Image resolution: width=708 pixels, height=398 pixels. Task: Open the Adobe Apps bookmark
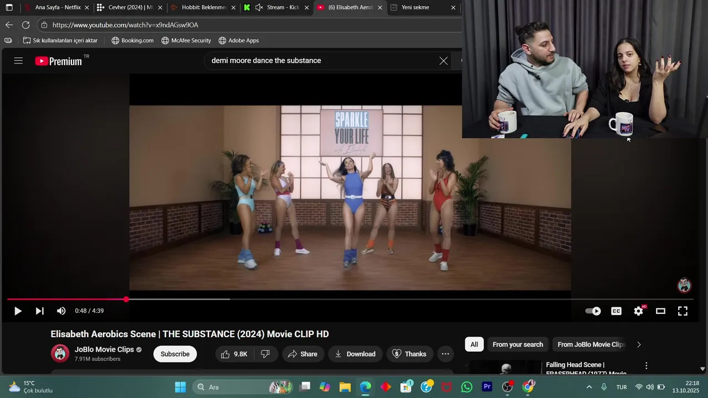click(238, 40)
